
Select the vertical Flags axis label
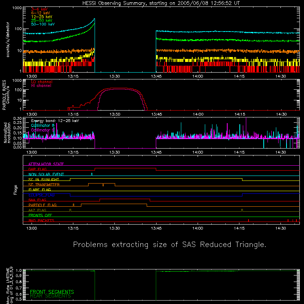[16, 190]
